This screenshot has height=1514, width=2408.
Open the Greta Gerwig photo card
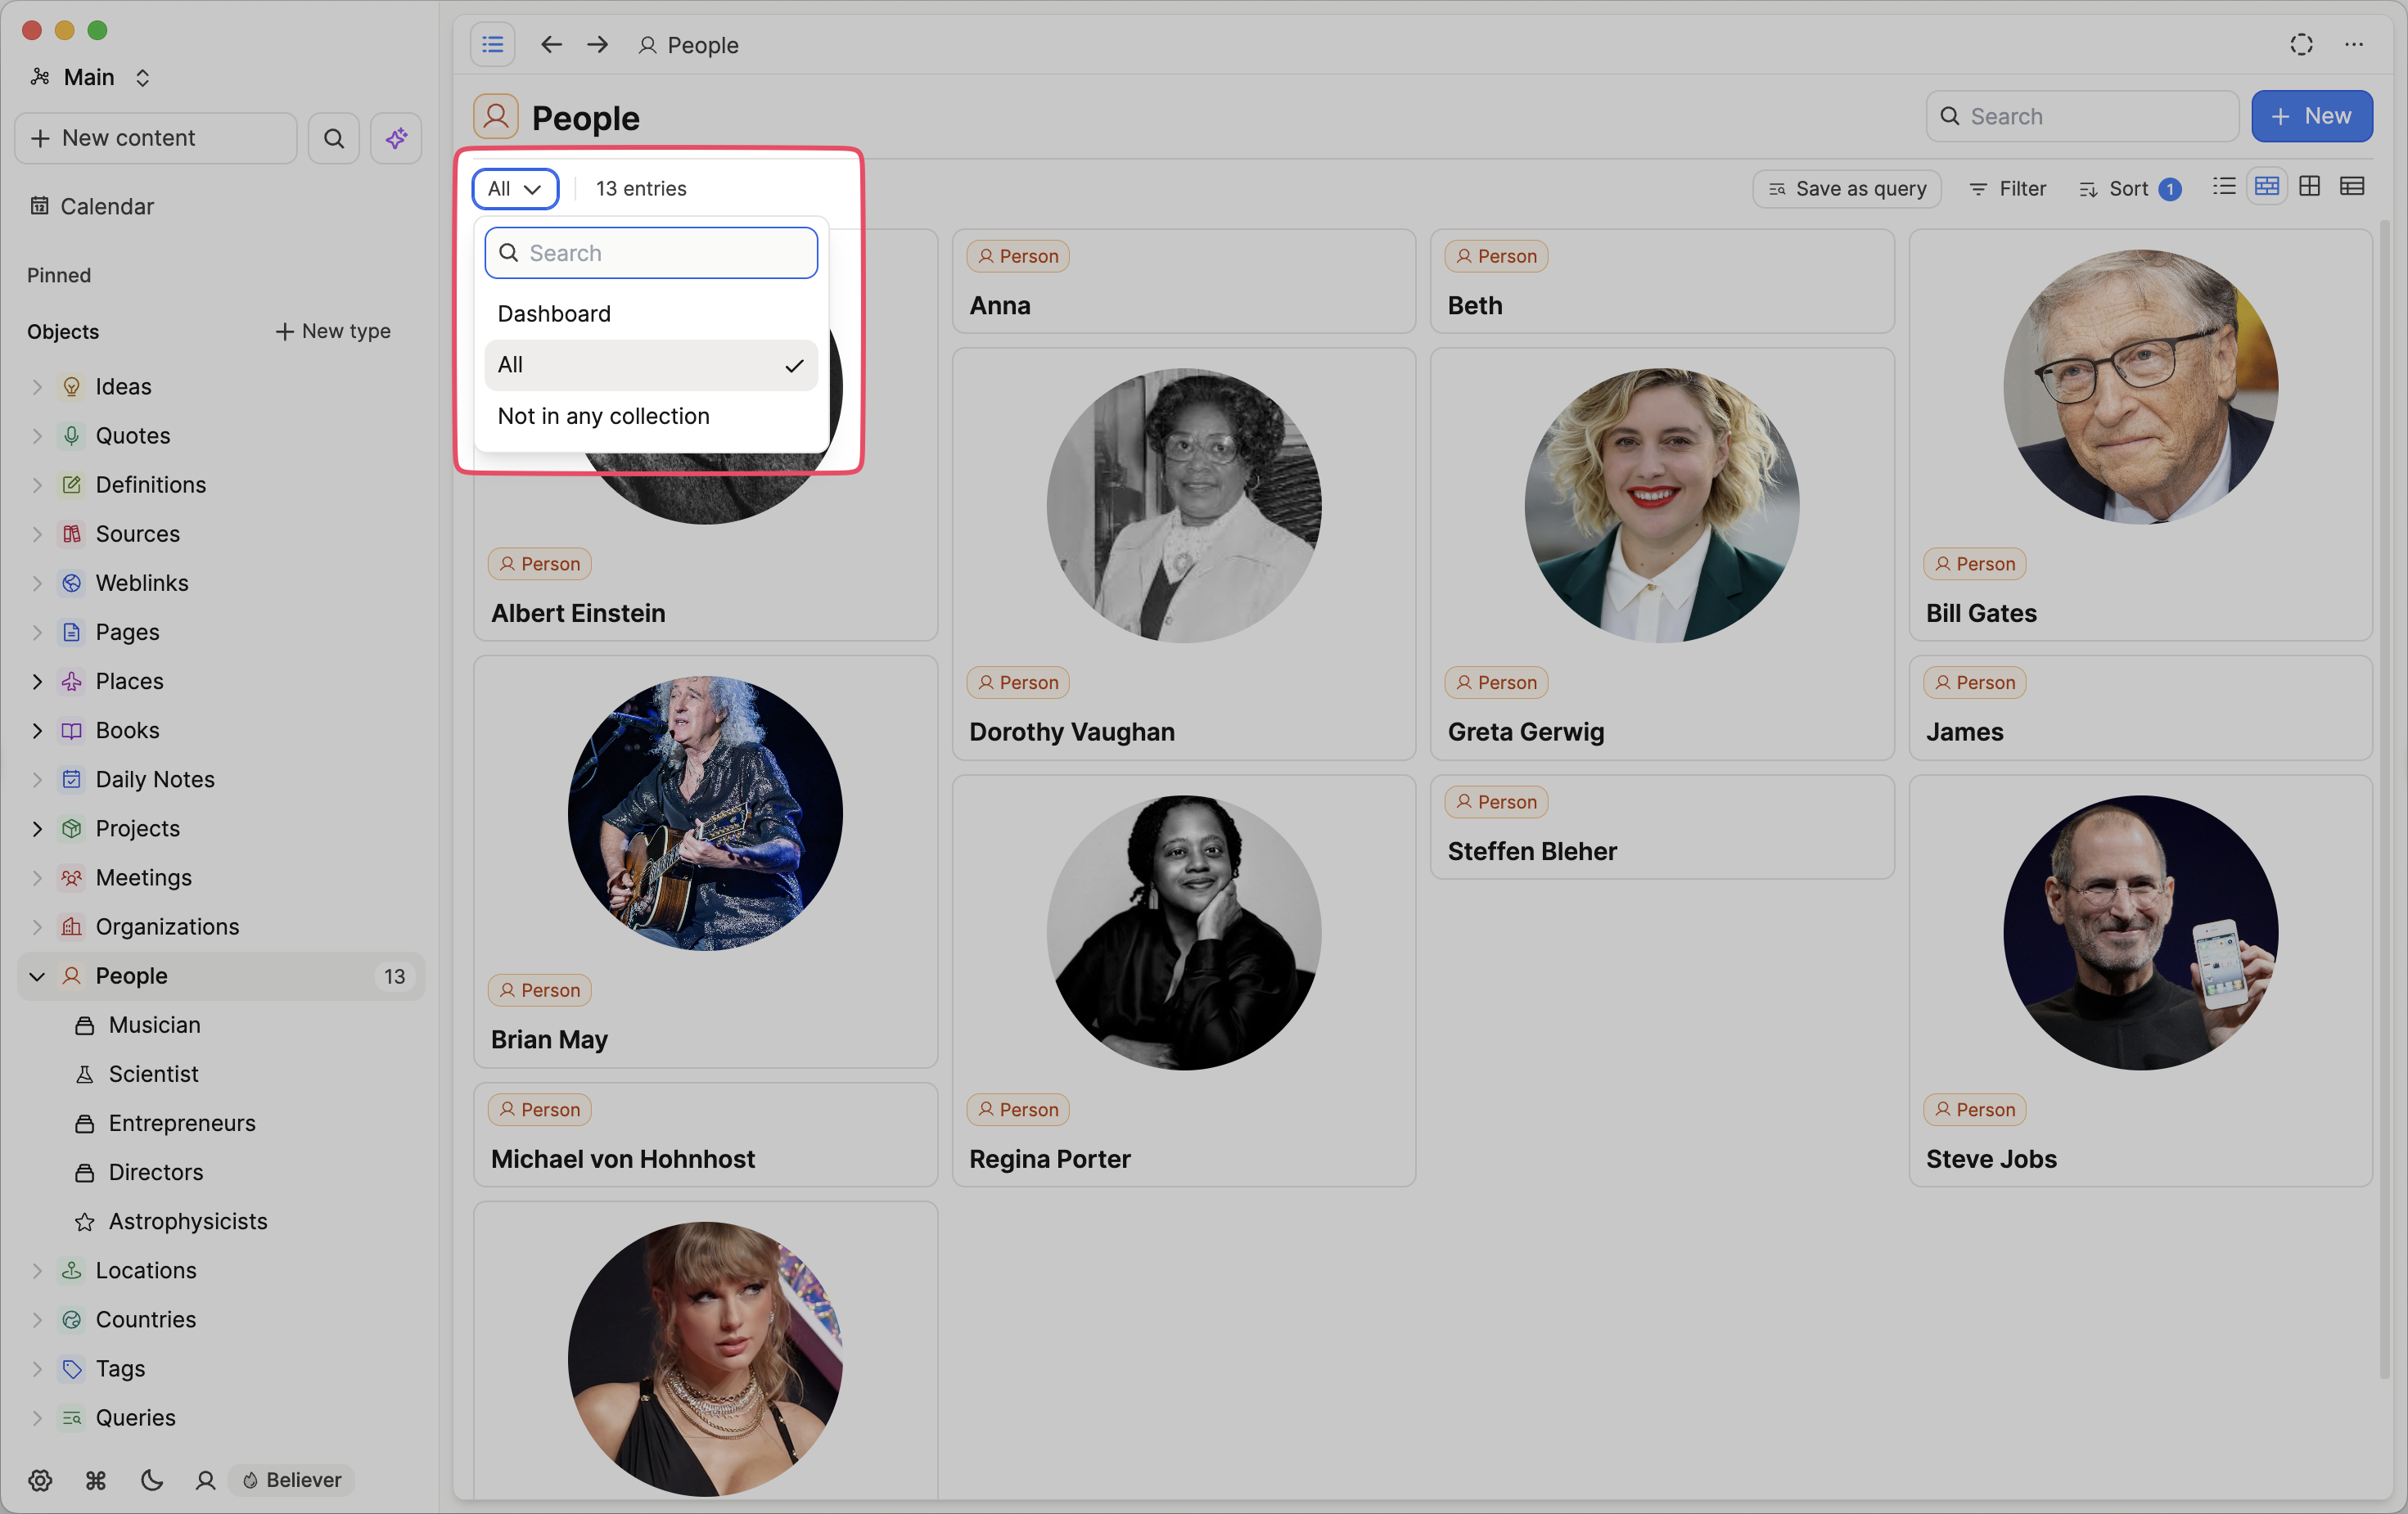1662,553
